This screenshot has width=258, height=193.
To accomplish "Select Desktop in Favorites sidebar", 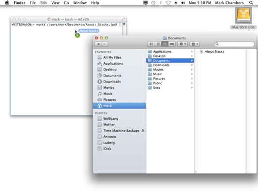I will 119,69.
